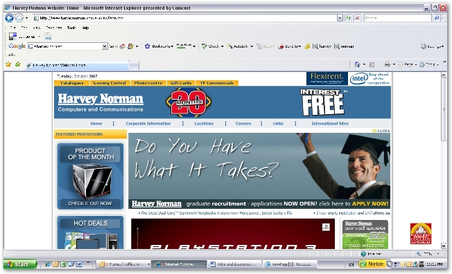Click the TAG icon in del.icio.us toolbar
This screenshot has width=452, height=274.
[x=48, y=37]
